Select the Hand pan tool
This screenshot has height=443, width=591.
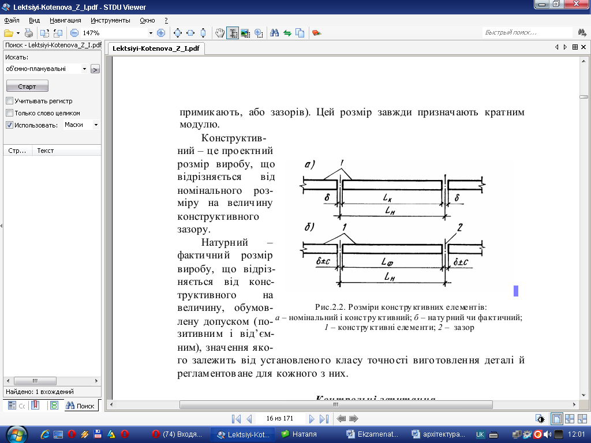[x=220, y=33]
